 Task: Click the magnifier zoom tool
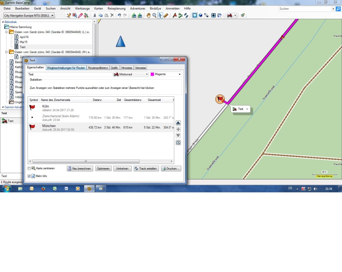(x=154, y=16)
